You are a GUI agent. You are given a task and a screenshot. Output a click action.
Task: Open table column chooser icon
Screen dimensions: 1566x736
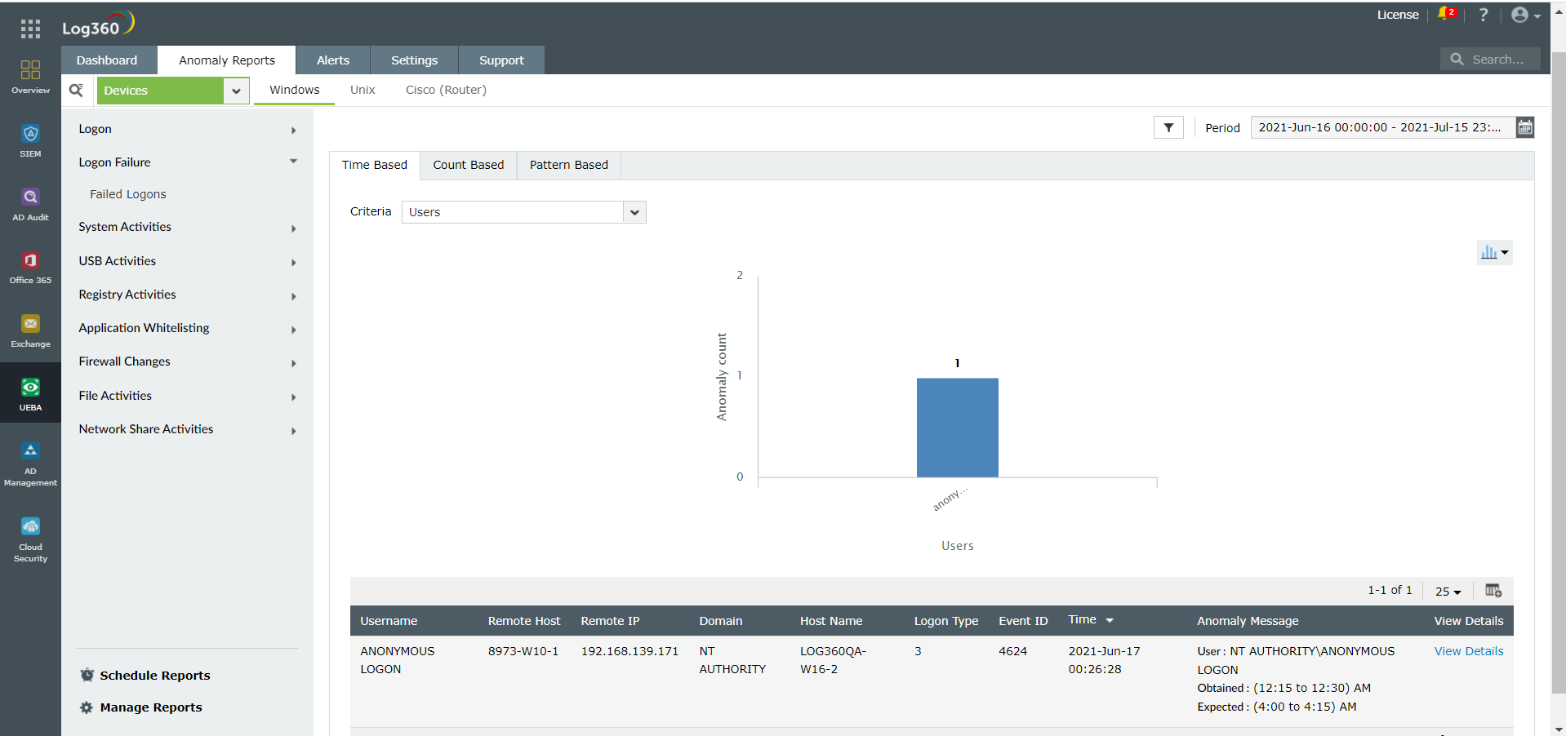click(1493, 590)
